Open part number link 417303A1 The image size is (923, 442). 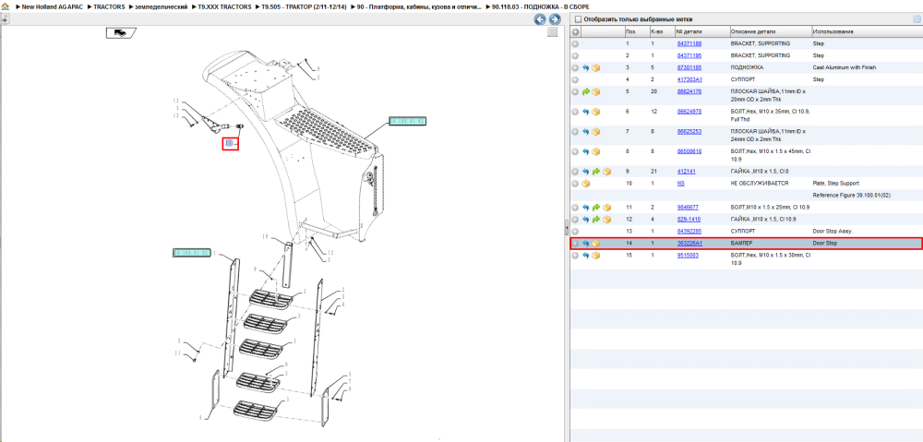coord(689,79)
